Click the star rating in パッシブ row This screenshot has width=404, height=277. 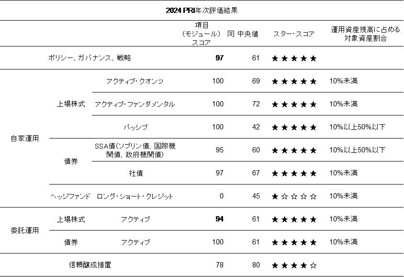[294, 127]
